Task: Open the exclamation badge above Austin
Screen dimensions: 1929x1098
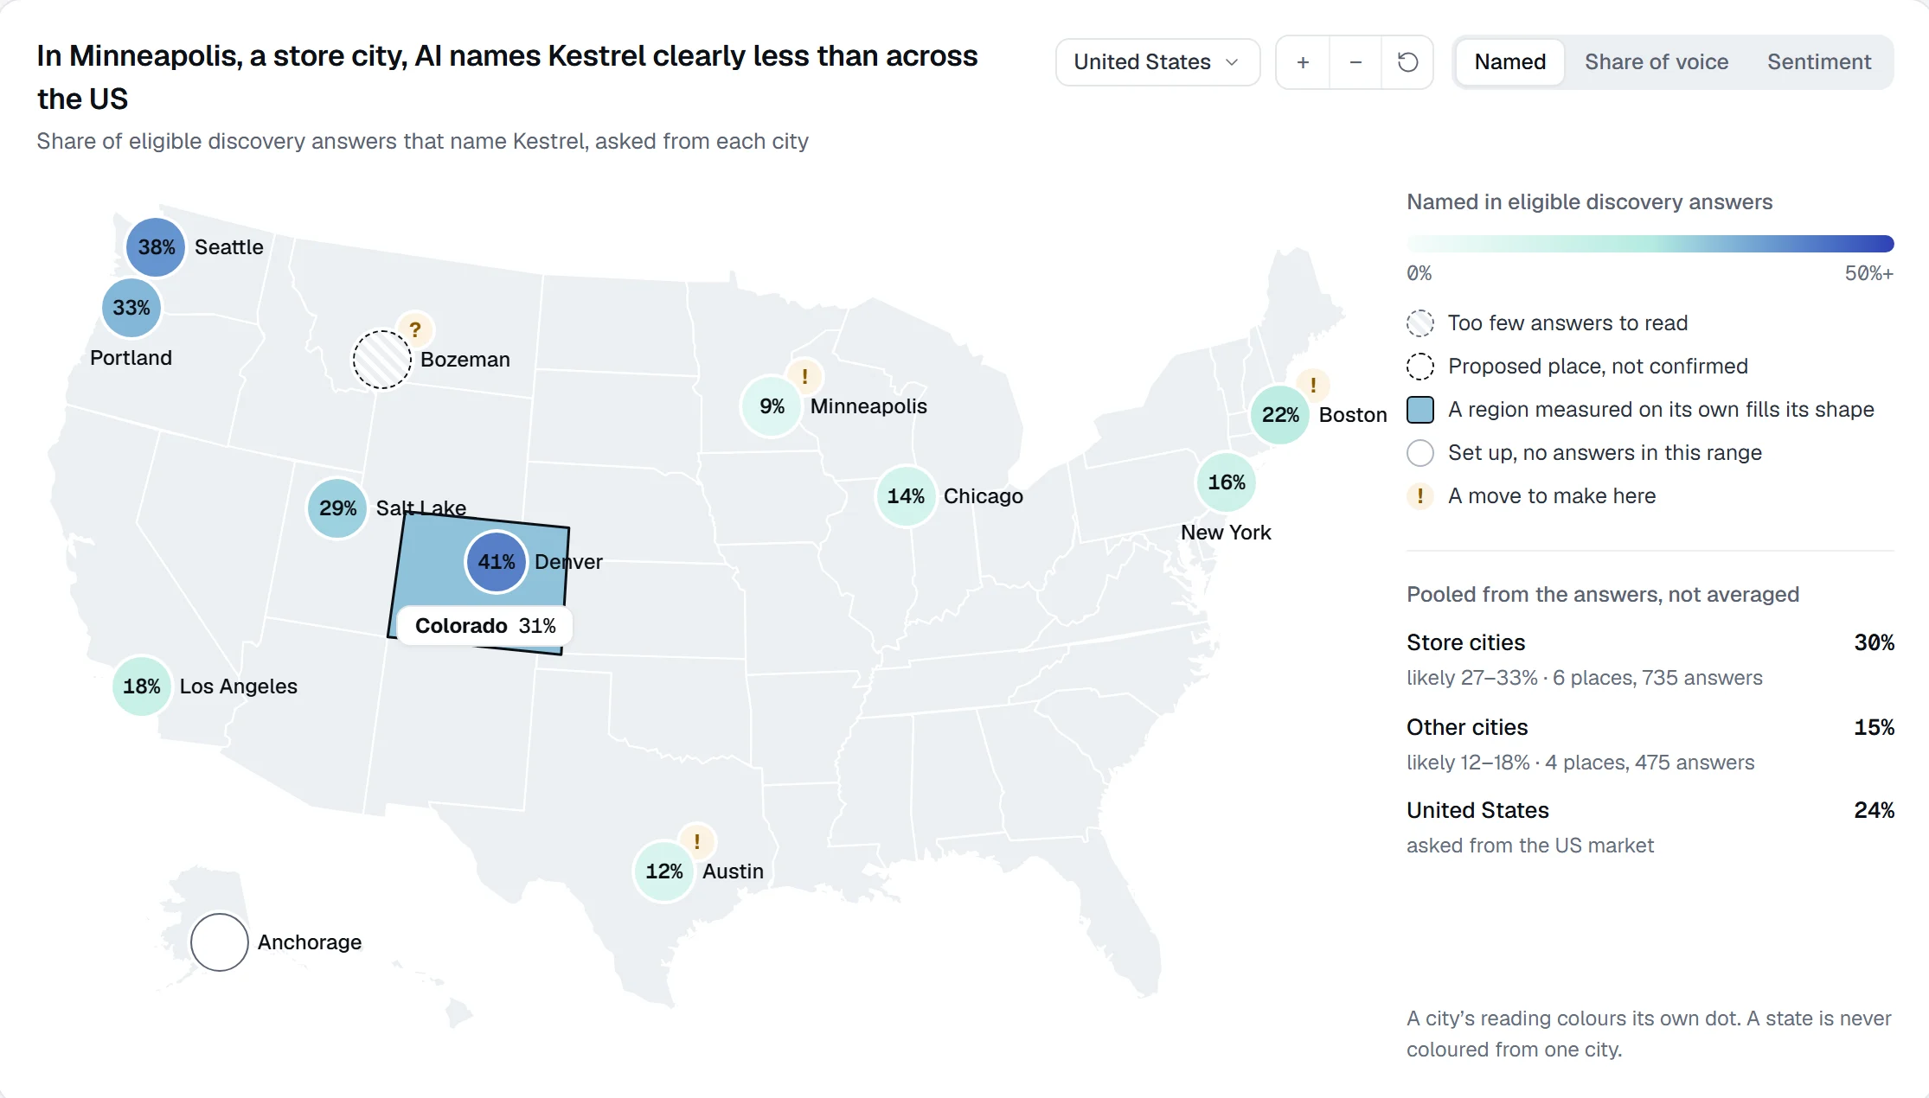Action: 696,841
